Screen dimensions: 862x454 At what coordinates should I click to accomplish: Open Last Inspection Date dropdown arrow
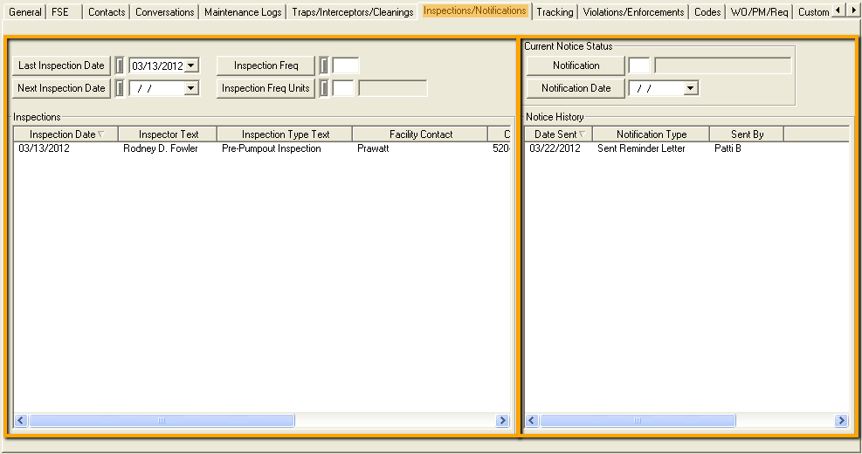[x=190, y=65]
